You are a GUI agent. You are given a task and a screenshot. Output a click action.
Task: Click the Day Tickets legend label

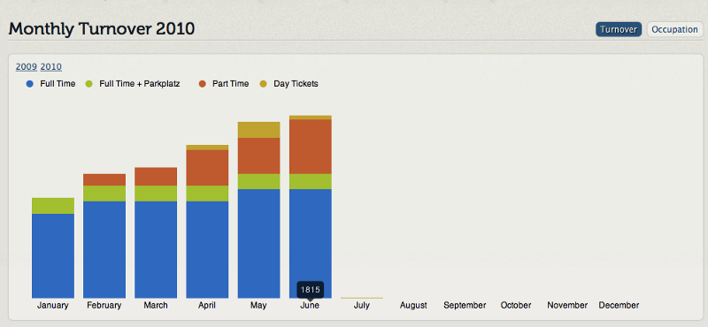pyautogui.click(x=296, y=84)
